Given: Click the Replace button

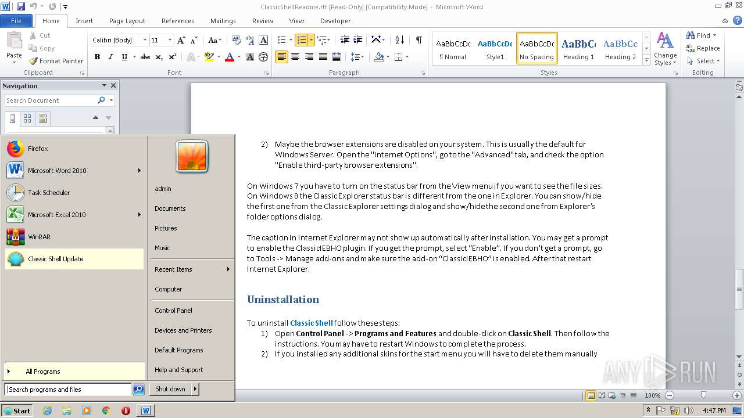Looking at the screenshot, I should [703, 48].
